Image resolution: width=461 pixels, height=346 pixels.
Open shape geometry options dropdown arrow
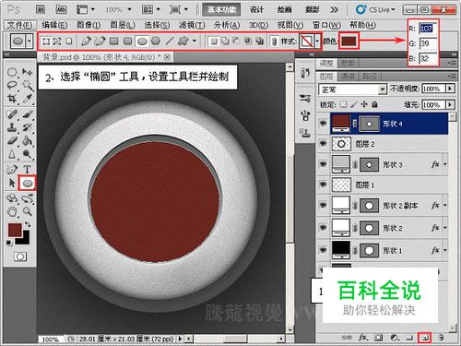click(195, 41)
